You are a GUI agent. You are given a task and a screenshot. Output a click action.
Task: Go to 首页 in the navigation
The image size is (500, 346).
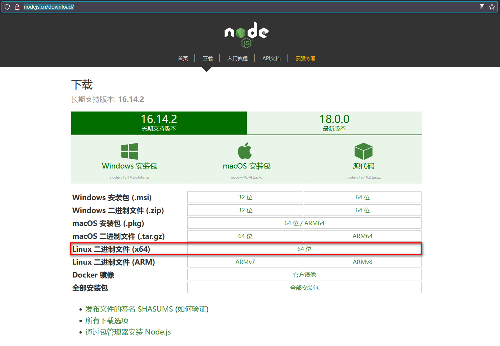click(x=183, y=58)
